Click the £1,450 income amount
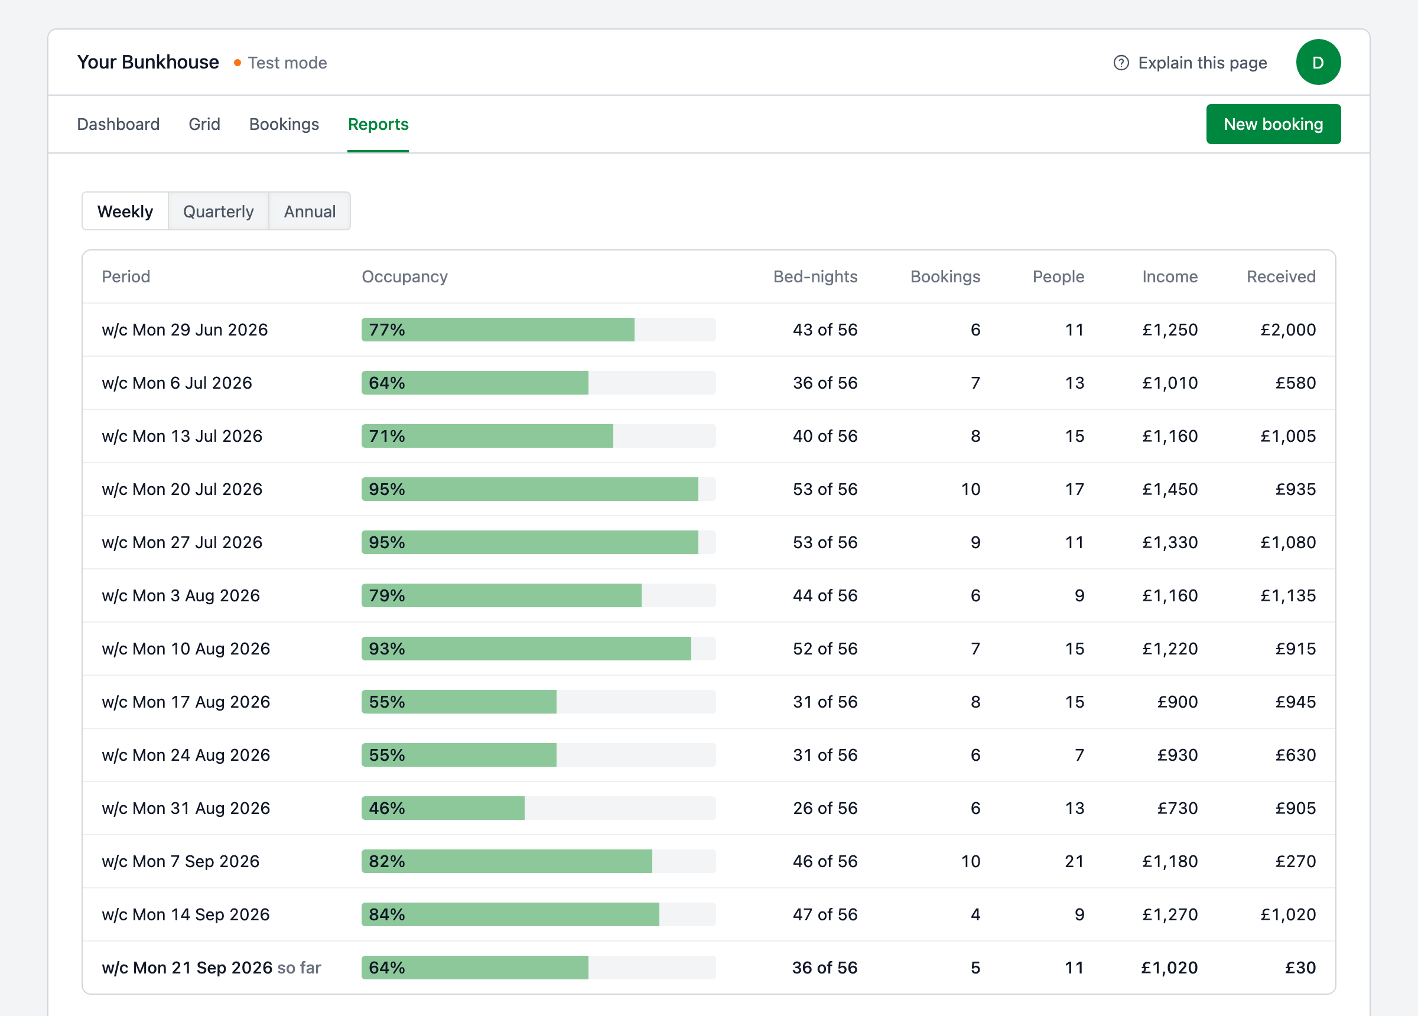This screenshot has height=1016, width=1418. click(x=1170, y=489)
